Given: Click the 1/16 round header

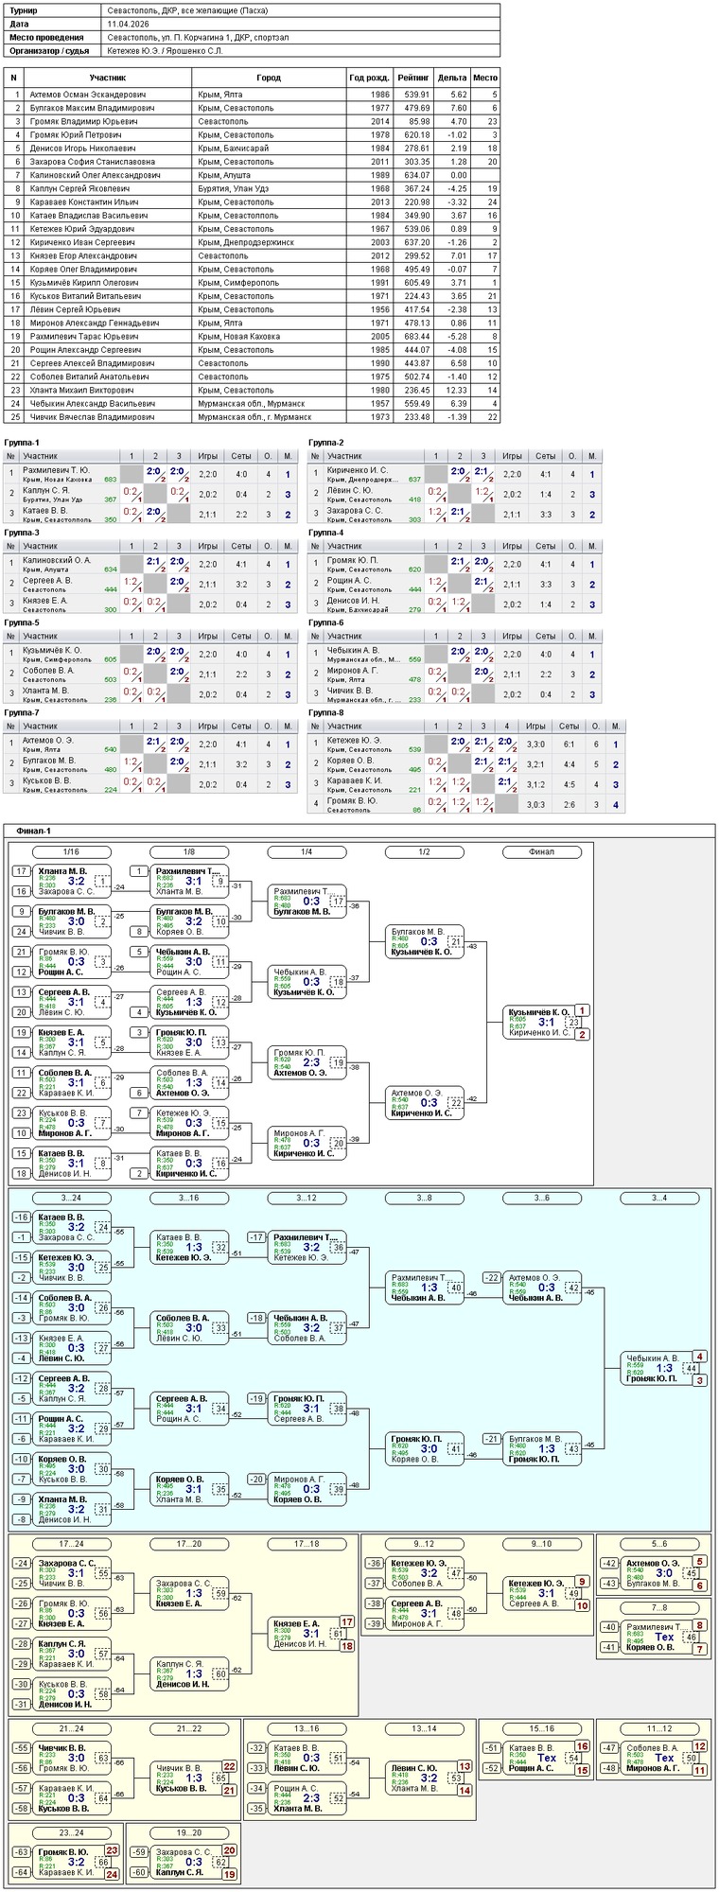Looking at the screenshot, I should click(x=72, y=852).
